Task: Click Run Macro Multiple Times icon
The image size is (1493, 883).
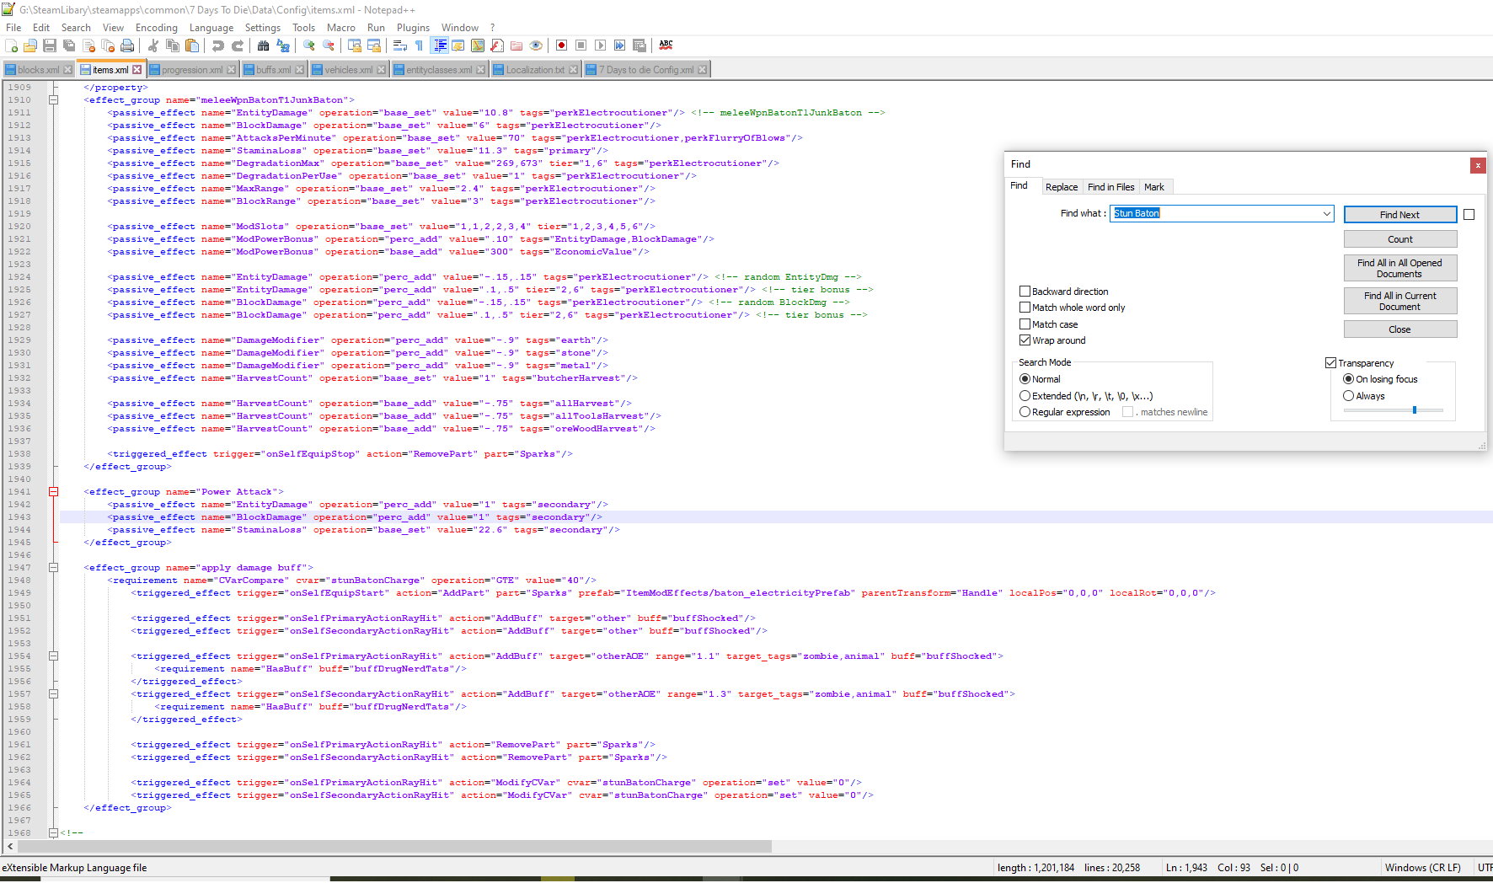Action: click(620, 45)
